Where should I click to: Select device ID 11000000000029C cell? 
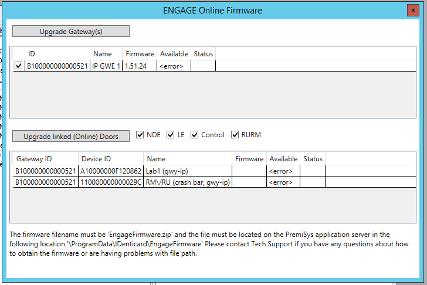point(111,182)
